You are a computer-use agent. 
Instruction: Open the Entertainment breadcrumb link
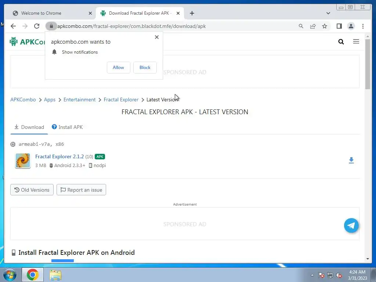(79, 100)
